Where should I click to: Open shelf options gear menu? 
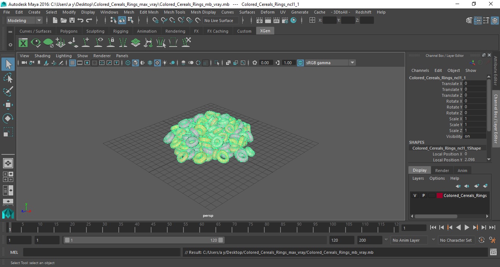point(10,45)
